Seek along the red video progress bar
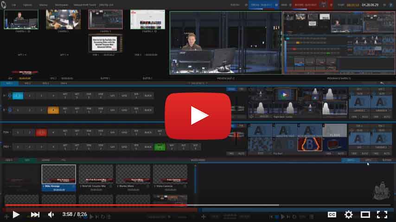The image size is (396, 222). (x=96, y=205)
